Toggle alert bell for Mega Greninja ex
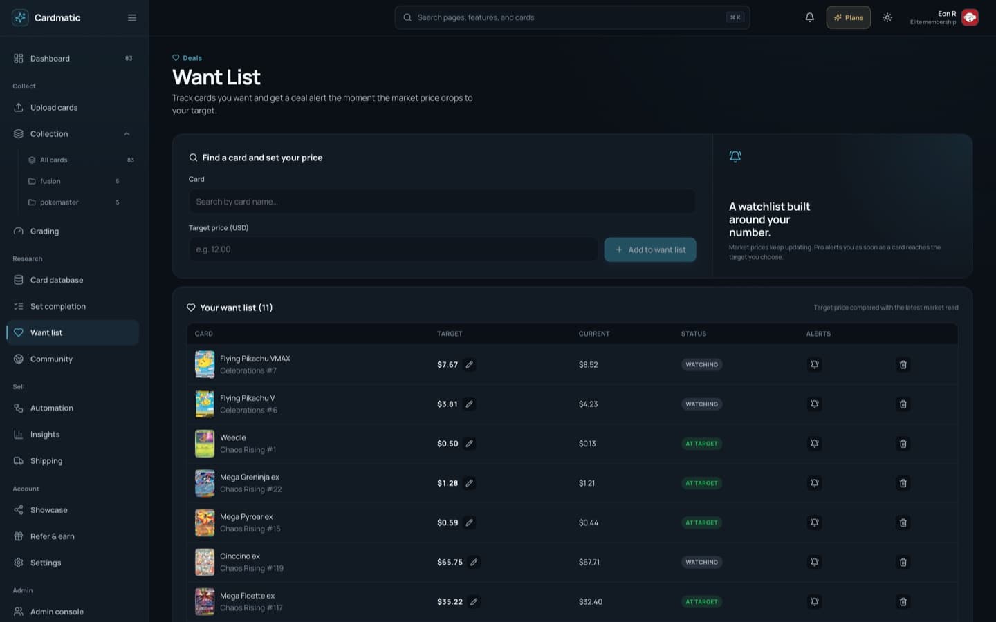Viewport: 996px width, 622px height. (x=815, y=483)
